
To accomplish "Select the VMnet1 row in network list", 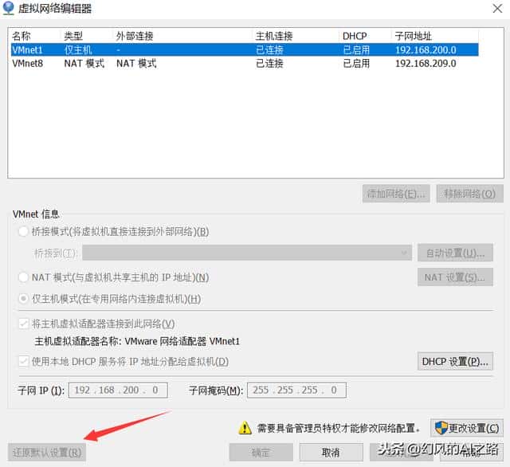I will 245,49.
